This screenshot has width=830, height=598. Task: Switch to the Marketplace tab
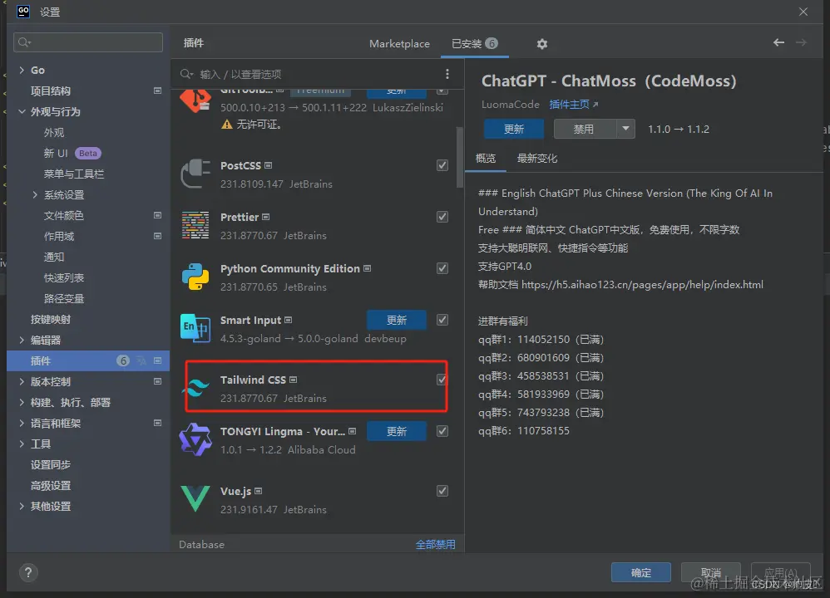tap(399, 43)
